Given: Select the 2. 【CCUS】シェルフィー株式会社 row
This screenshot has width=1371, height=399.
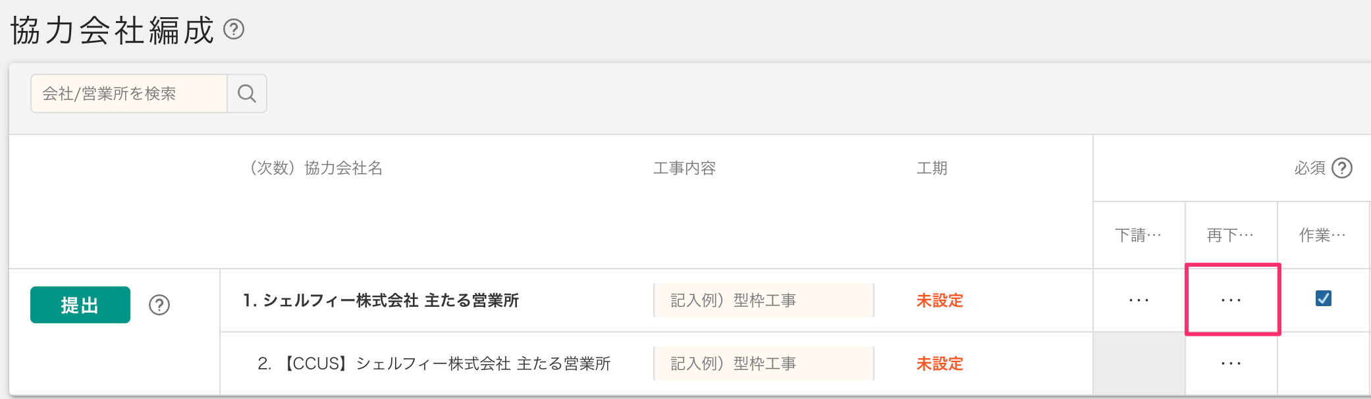Looking at the screenshot, I should click(434, 364).
